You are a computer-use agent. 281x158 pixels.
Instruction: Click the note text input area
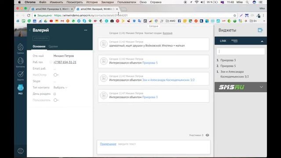tap(154, 147)
